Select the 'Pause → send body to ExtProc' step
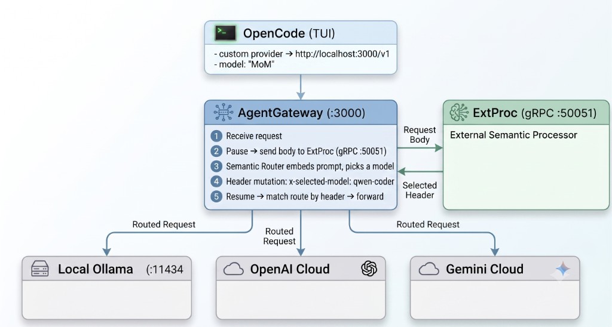This screenshot has width=612, height=327. (306, 151)
